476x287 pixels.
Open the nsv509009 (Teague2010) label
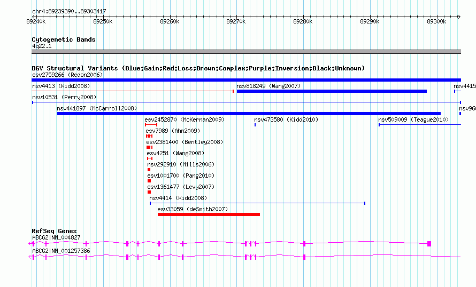click(413, 119)
